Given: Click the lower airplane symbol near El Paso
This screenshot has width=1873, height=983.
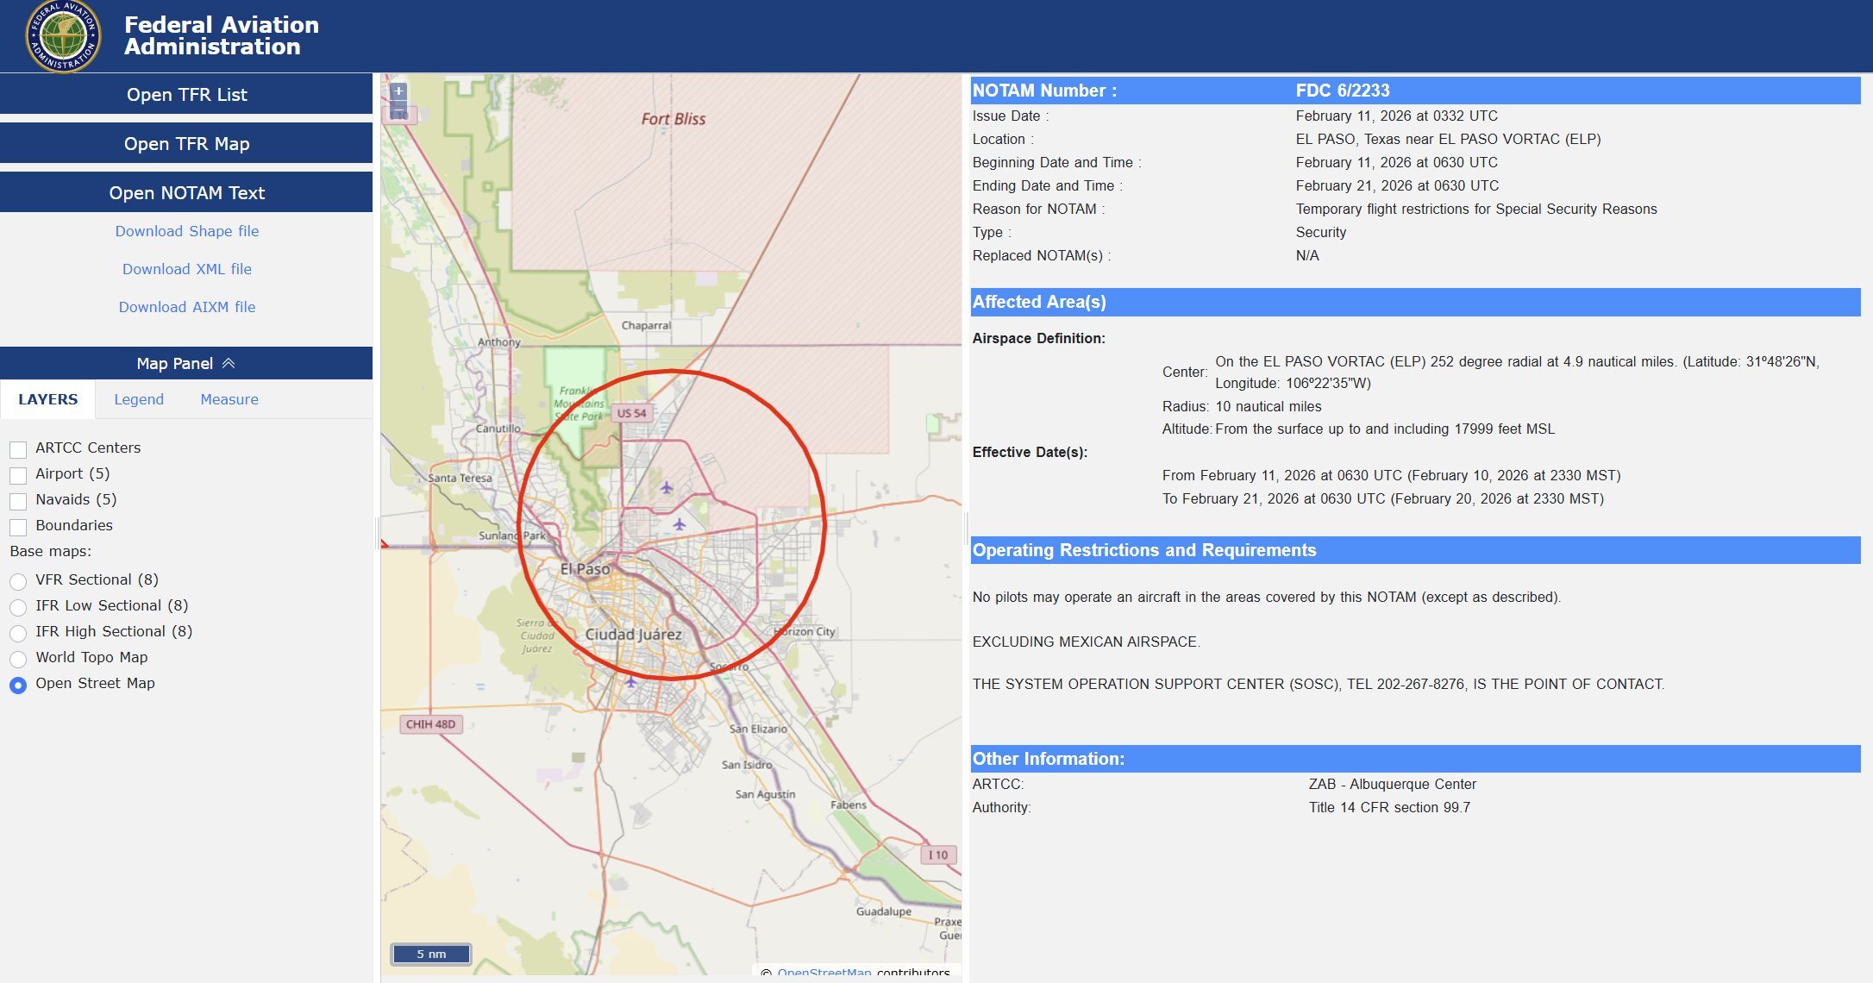Looking at the screenshot, I should [680, 525].
